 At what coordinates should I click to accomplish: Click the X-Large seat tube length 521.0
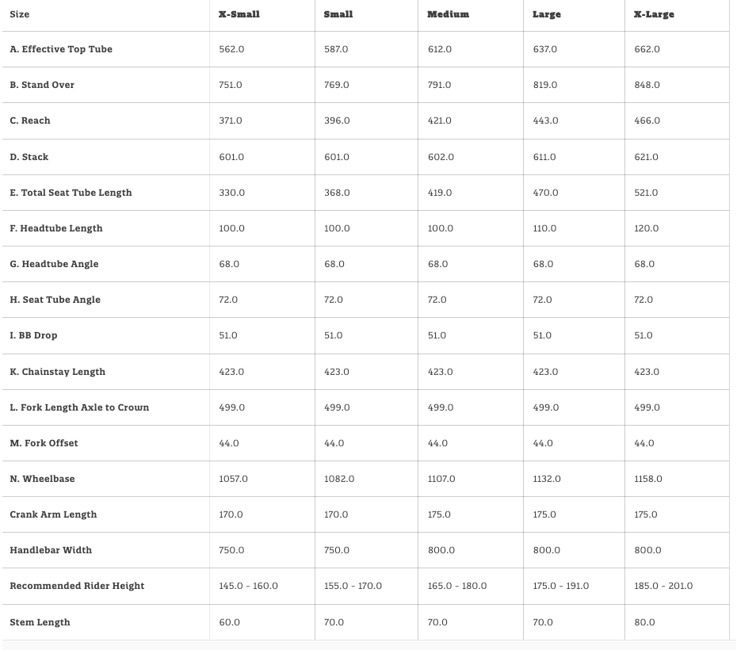647,193
